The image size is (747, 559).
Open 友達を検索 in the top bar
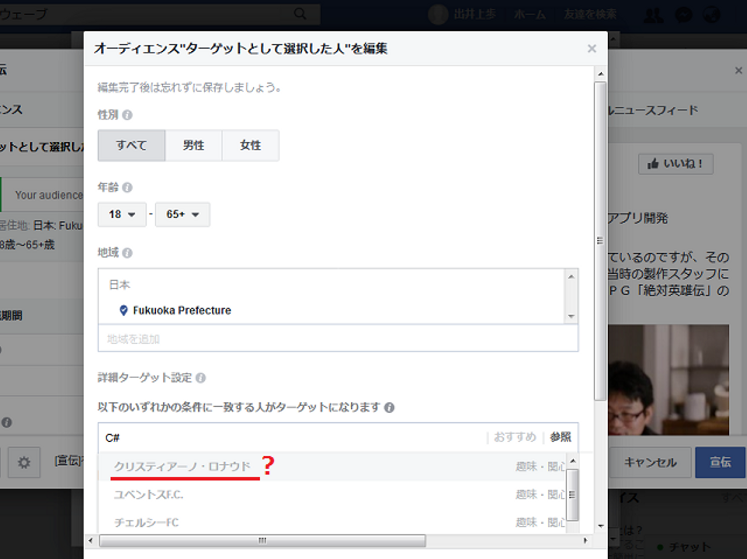[x=590, y=15]
